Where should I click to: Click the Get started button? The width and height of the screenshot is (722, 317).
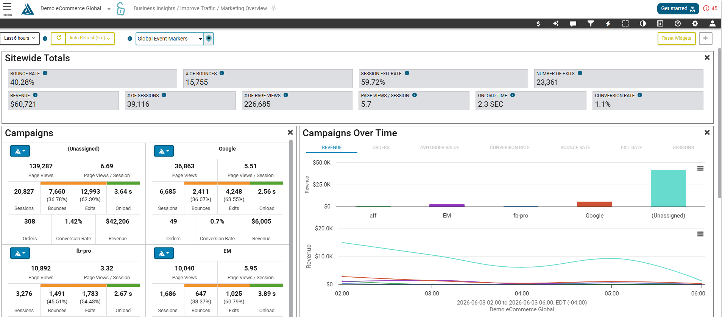678,8
